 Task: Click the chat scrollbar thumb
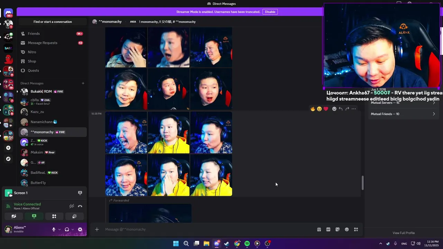363,183
